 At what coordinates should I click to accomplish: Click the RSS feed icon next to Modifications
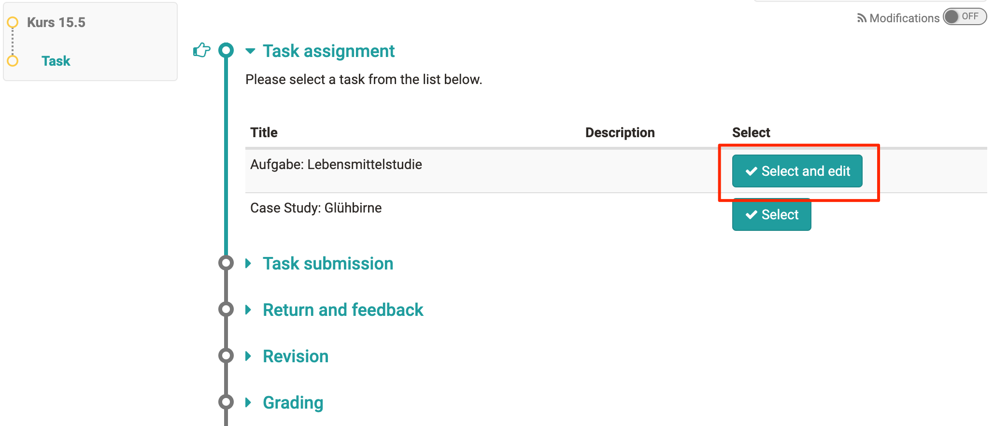(x=861, y=18)
